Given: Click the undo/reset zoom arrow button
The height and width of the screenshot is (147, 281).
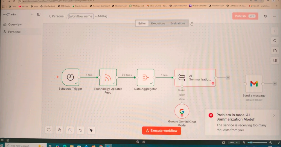Looking at the screenshot, I should point(81,130).
